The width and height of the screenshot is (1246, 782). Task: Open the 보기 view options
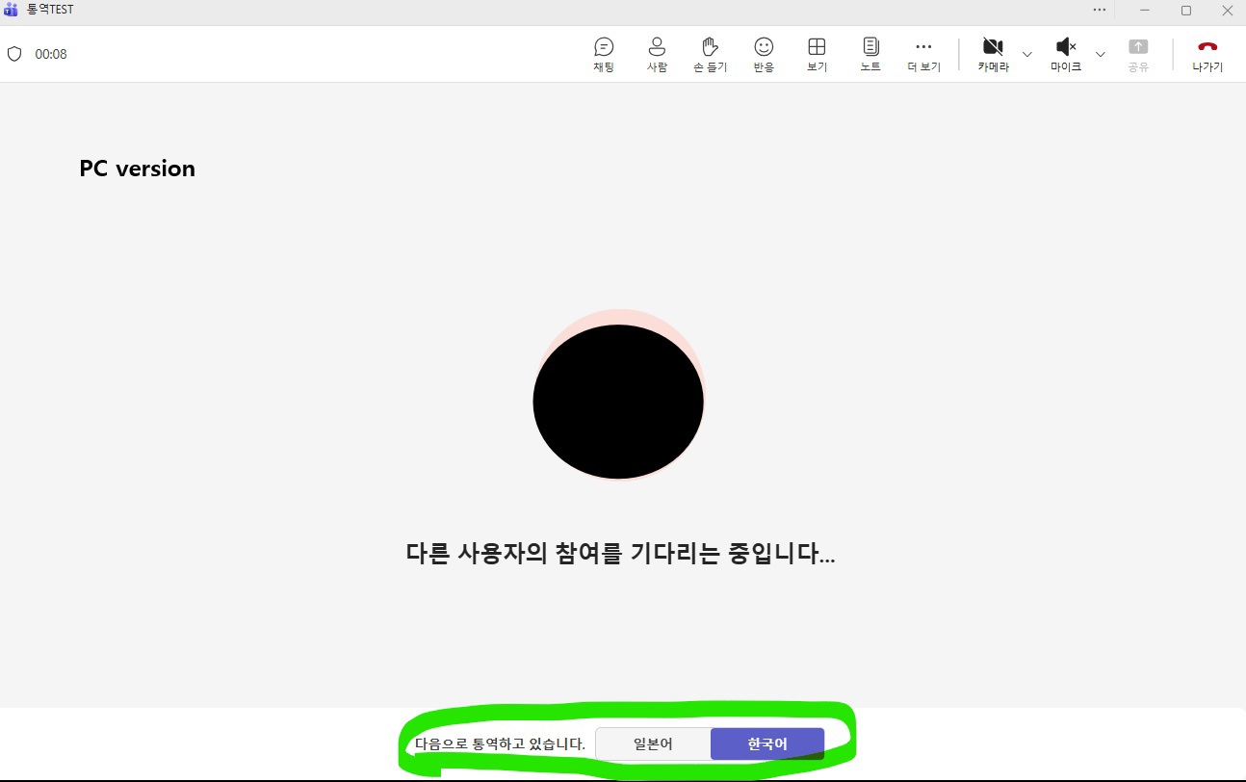[817, 55]
